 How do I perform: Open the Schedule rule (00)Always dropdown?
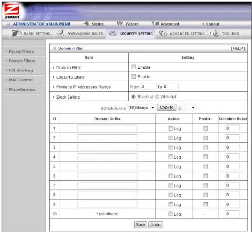coord(141,108)
